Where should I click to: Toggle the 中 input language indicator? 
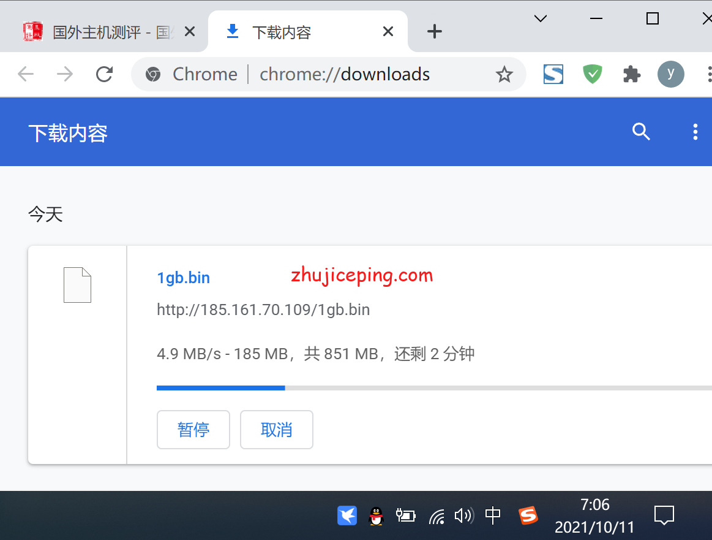pos(493,515)
